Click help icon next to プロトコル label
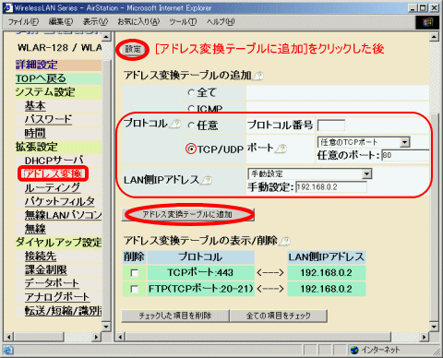 click(x=175, y=124)
